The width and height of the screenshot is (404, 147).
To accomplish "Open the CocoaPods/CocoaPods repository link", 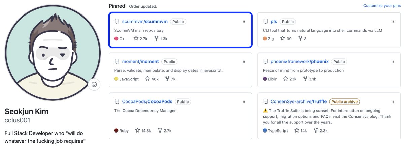I will [x=147, y=101].
